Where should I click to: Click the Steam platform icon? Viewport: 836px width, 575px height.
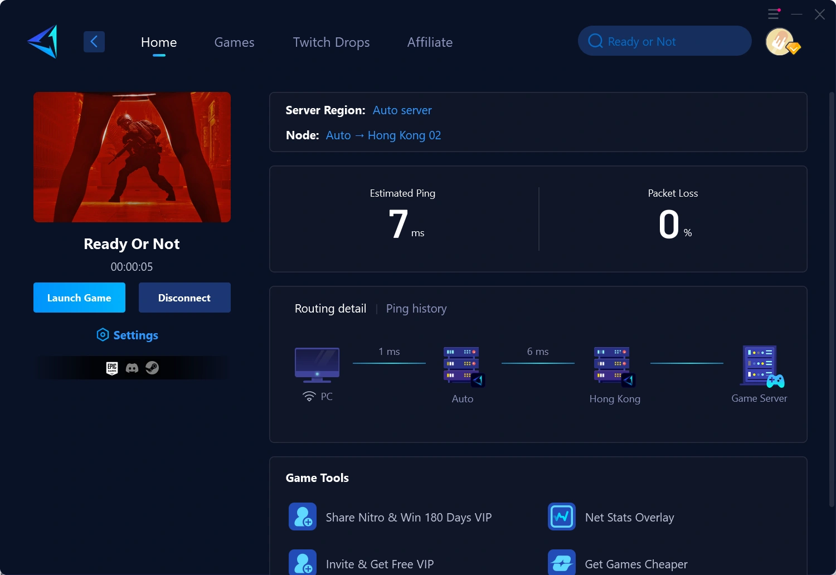(x=152, y=368)
